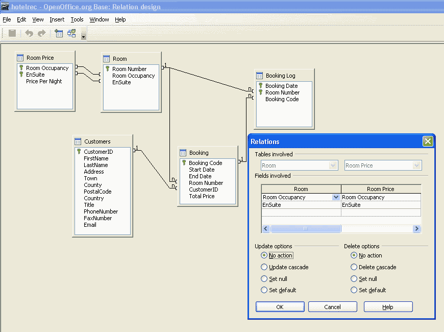
Task: Click the Save icon in toolbar
Action: [12, 34]
